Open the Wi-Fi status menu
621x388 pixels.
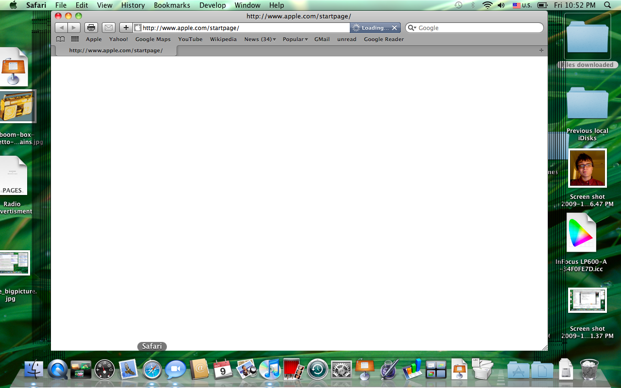click(x=487, y=5)
